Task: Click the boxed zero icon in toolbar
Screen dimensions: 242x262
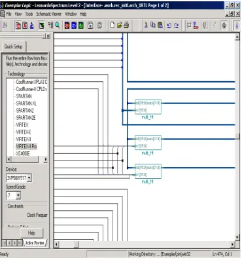Action: 224,26
